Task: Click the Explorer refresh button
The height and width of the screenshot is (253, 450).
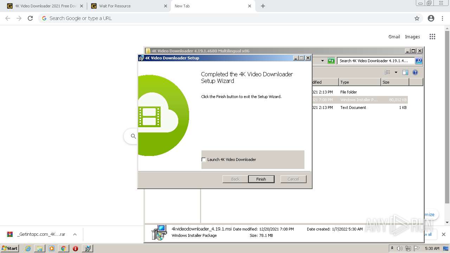Action: pos(331,61)
